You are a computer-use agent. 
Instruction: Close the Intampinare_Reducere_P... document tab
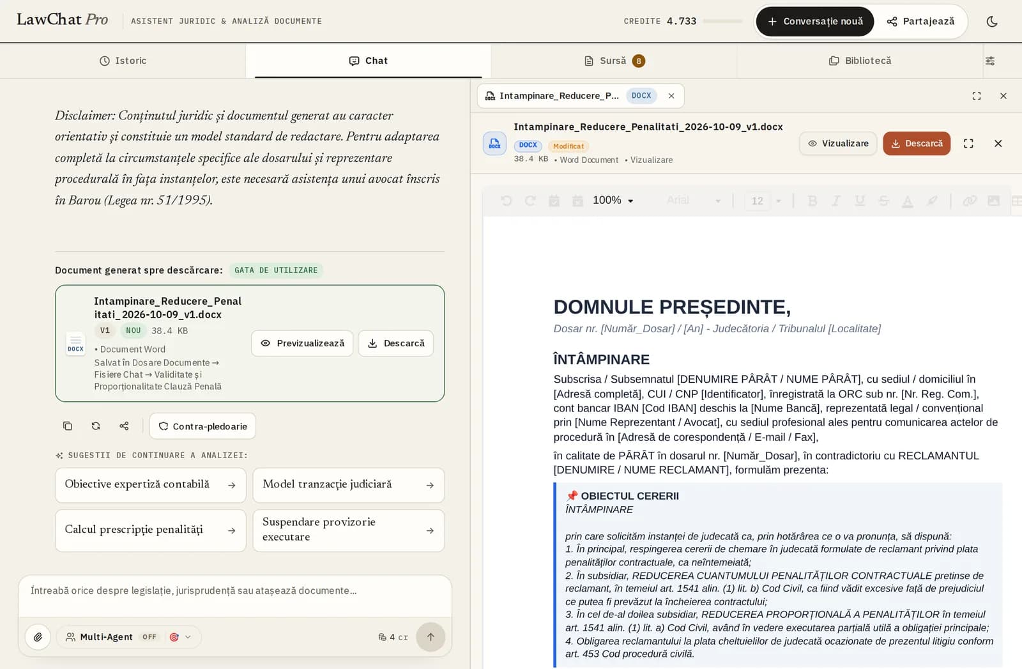671,96
